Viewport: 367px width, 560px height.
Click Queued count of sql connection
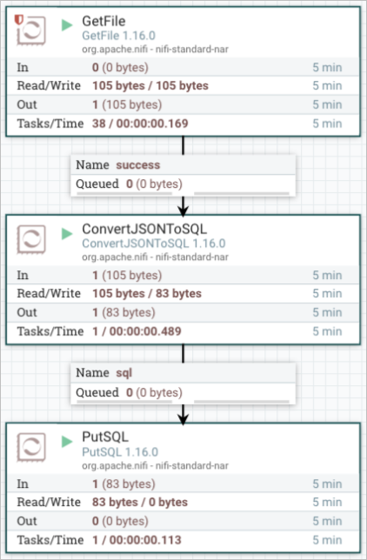tap(154, 392)
